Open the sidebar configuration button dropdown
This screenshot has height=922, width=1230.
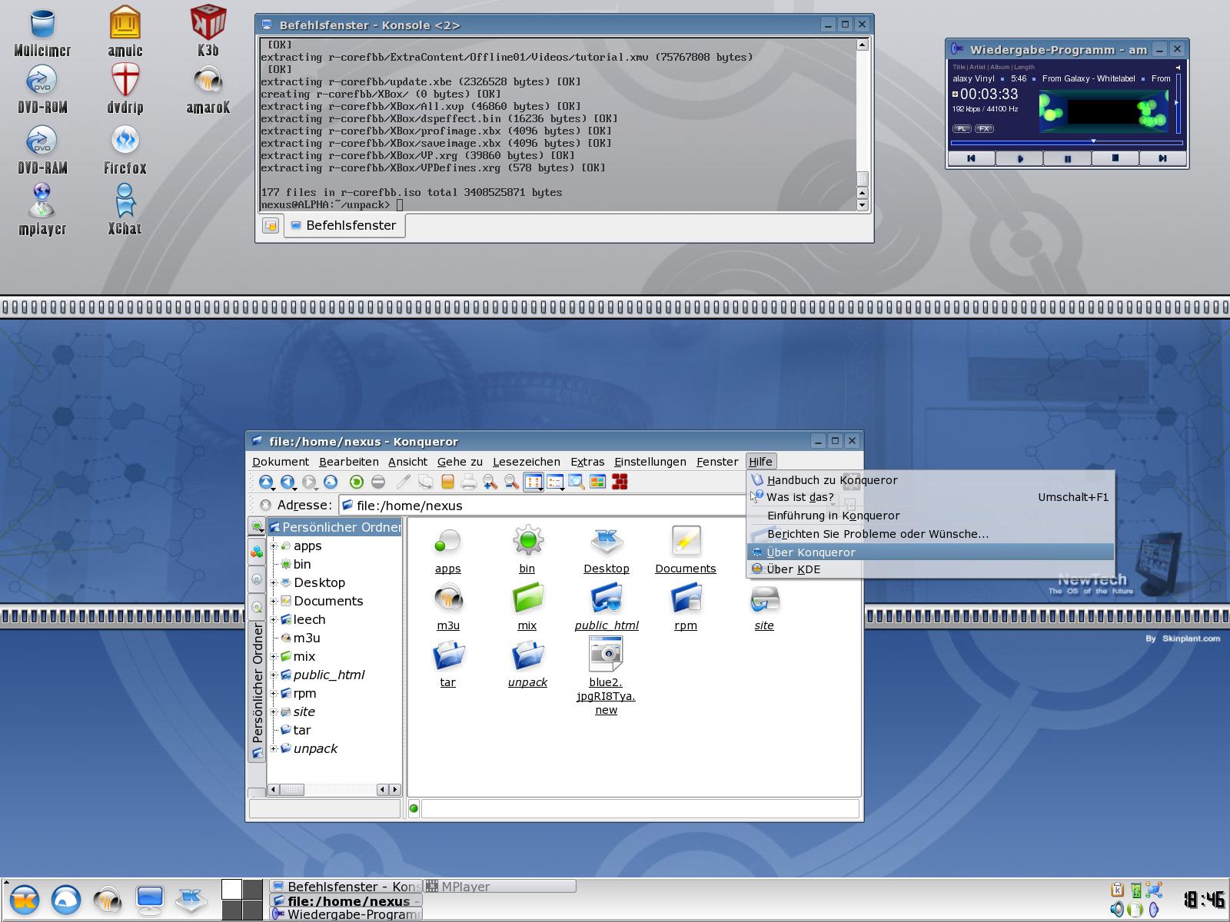pyautogui.click(x=258, y=526)
